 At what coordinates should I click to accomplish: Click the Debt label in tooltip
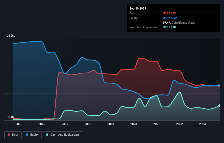[132, 13]
